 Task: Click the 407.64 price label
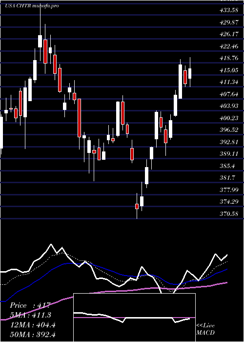point(228,94)
